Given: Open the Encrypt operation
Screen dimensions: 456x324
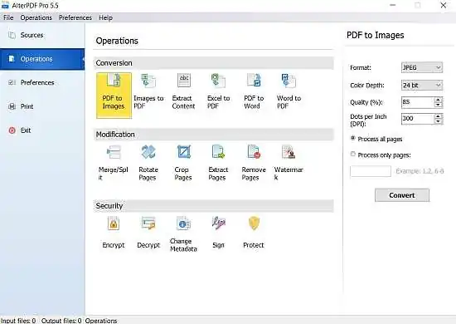Looking at the screenshot, I should [114, 233].
